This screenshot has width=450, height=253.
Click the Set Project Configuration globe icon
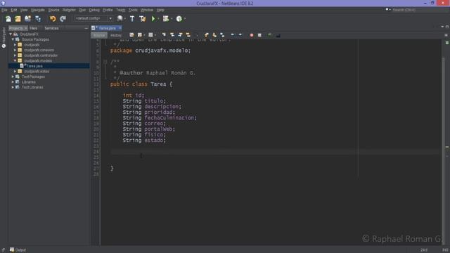coord(120,19)
